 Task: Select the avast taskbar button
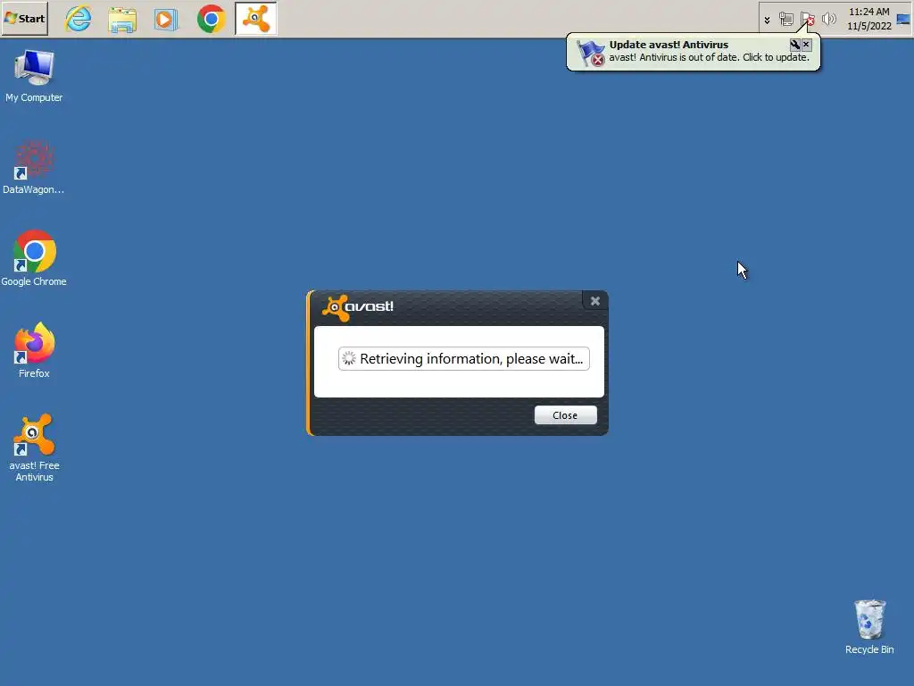(x=256, y=19)
